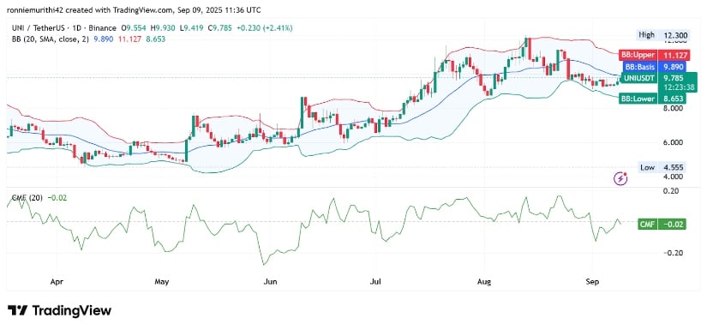Screen dimensions: 707x330
Task: Click the UNI / TetherUS symbol title
Action: point(37,28)
